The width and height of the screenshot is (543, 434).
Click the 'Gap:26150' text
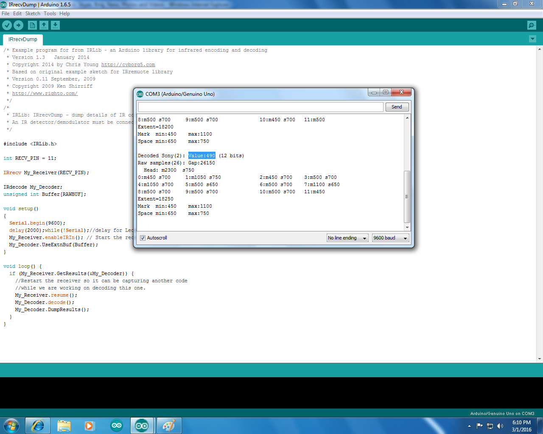tap(202, 163)
